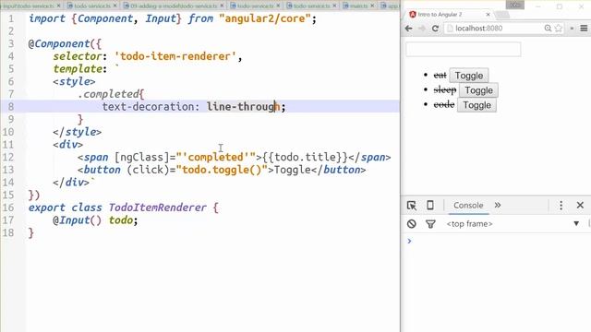The height and width of the screenshot is (332, 591).
Task: Click the struck-through text code
Action: (443, 105)
